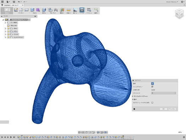Open the Sketch menu label dropdown
The image size is (186, 140).
tap(21, 13)
